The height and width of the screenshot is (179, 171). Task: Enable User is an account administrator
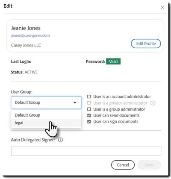[89, 97]
